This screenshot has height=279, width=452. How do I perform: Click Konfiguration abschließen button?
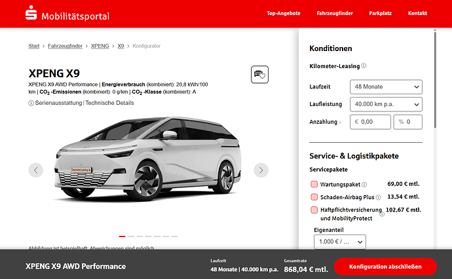pos(385,267)
